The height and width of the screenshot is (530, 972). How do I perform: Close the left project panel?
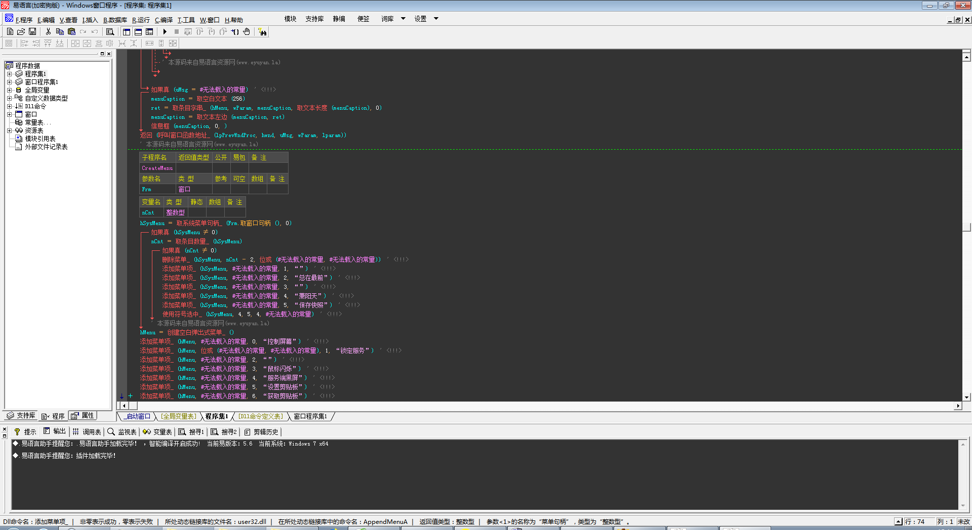(x=108, y=54)
